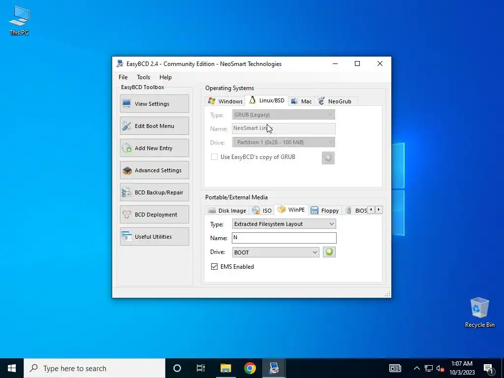Open the taskbar clock and date
This screenshot has width=504, height=378.
tap(462, 368)
